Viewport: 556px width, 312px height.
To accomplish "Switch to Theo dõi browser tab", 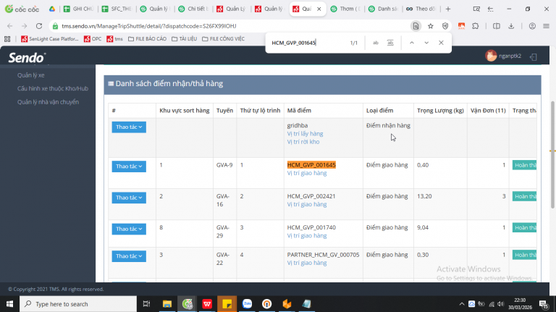I will pyautogui.click(x=421, y=9).
